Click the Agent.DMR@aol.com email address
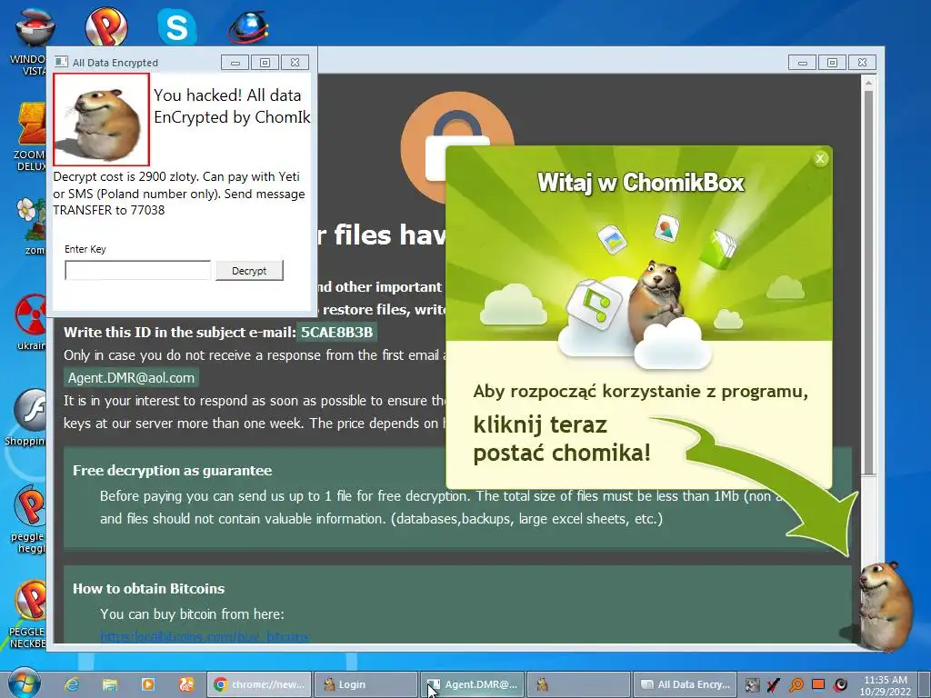The height and width of the screenshot is (698, 931). tap(131, 377)
